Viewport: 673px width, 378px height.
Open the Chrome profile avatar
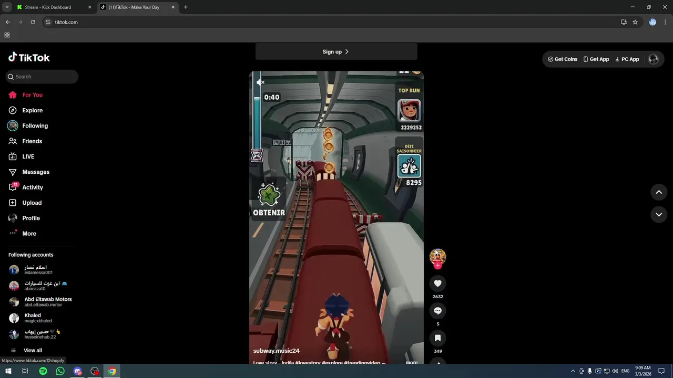[652, 22]
